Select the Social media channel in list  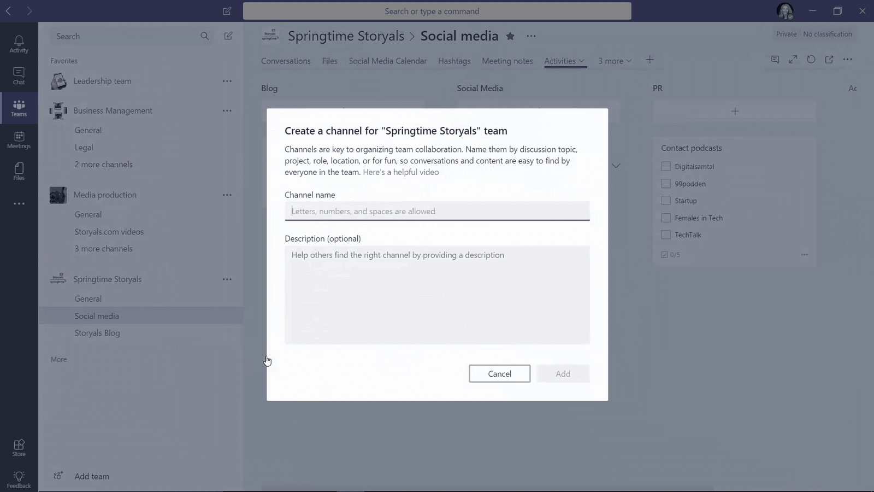(141, 315)
